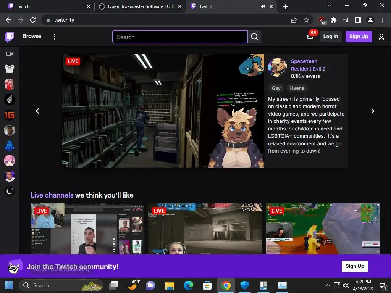Open the first live channel thumbnail with TikTok video
The height and width of the screenshot is (293, 391).
(87, 229)
